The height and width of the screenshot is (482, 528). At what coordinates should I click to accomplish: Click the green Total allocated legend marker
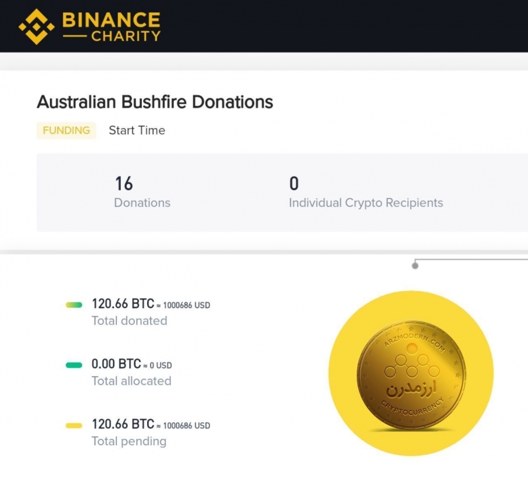pyautogui.click(x=74, y=365)
